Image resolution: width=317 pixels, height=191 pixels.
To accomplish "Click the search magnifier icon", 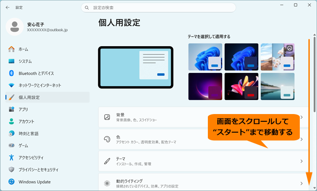I will (87, 8).
